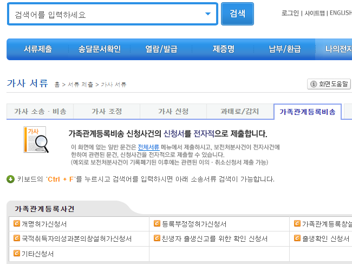
Task: Open the 화면도움말 help button
Action: (329, 84)
